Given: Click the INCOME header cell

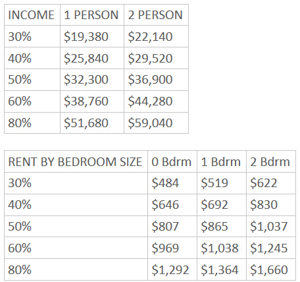Looking at the screenshot, I should pos(32,15).
